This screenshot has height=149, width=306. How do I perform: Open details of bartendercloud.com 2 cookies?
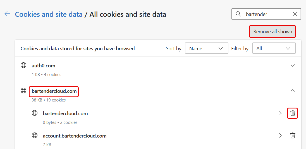[280, 113]
